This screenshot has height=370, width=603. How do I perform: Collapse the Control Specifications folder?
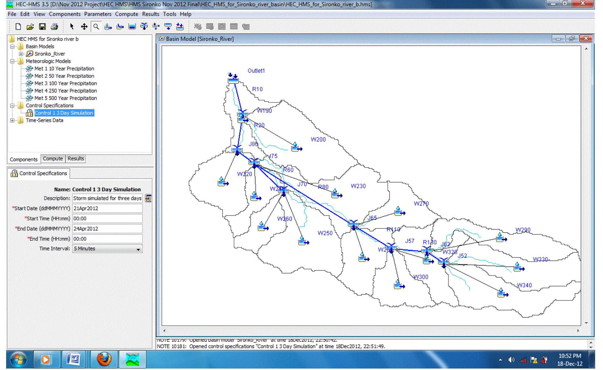coord(12,106)
